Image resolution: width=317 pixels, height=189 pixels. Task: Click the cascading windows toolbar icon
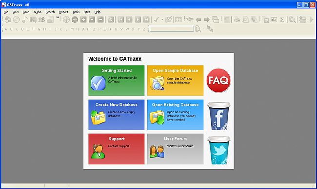coord(216,19)
